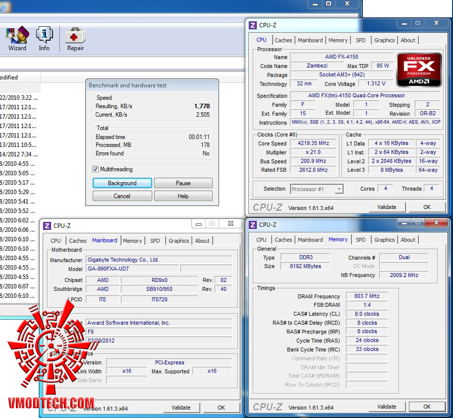Screen dimensions: 453x418
Task: Select SPD tab in Memory CPU-Z window
Action: coord(360,240)
